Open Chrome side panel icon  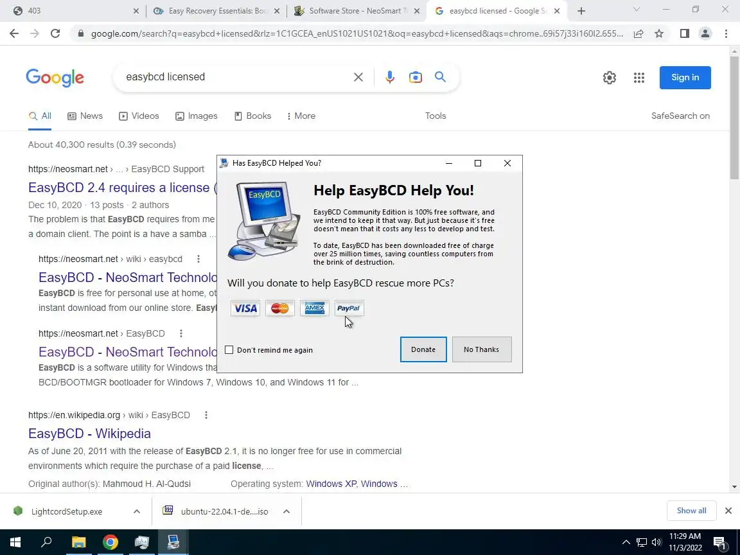point(684,33)
